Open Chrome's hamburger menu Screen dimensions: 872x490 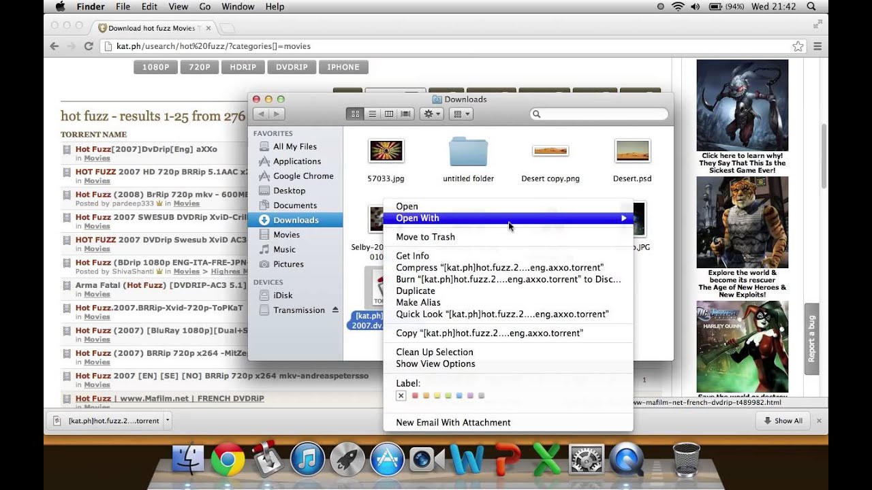click(817, 46)
